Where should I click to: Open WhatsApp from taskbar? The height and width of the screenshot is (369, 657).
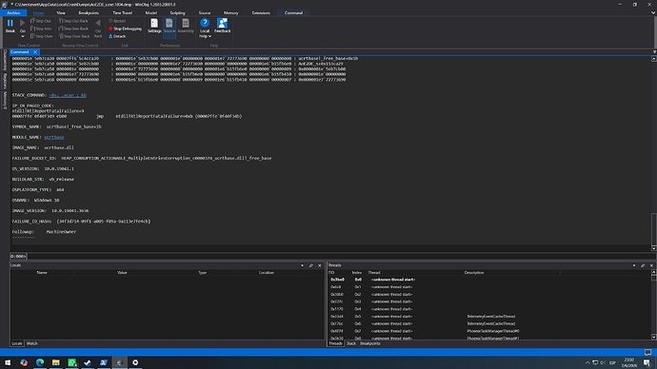(72, 362)
